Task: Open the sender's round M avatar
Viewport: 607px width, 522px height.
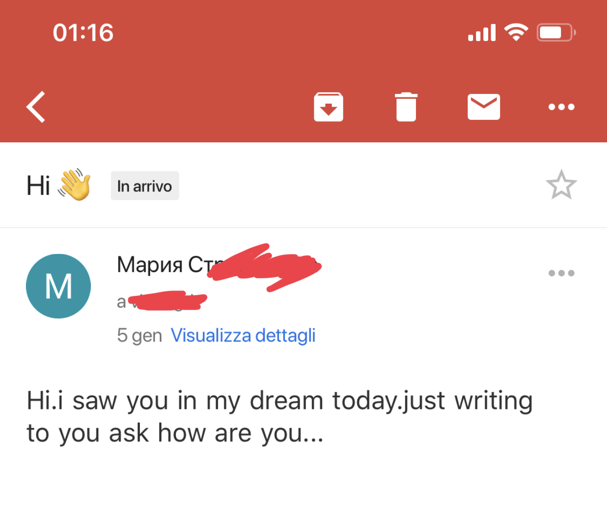Action: pyautogui.click(x=58, y=286)
